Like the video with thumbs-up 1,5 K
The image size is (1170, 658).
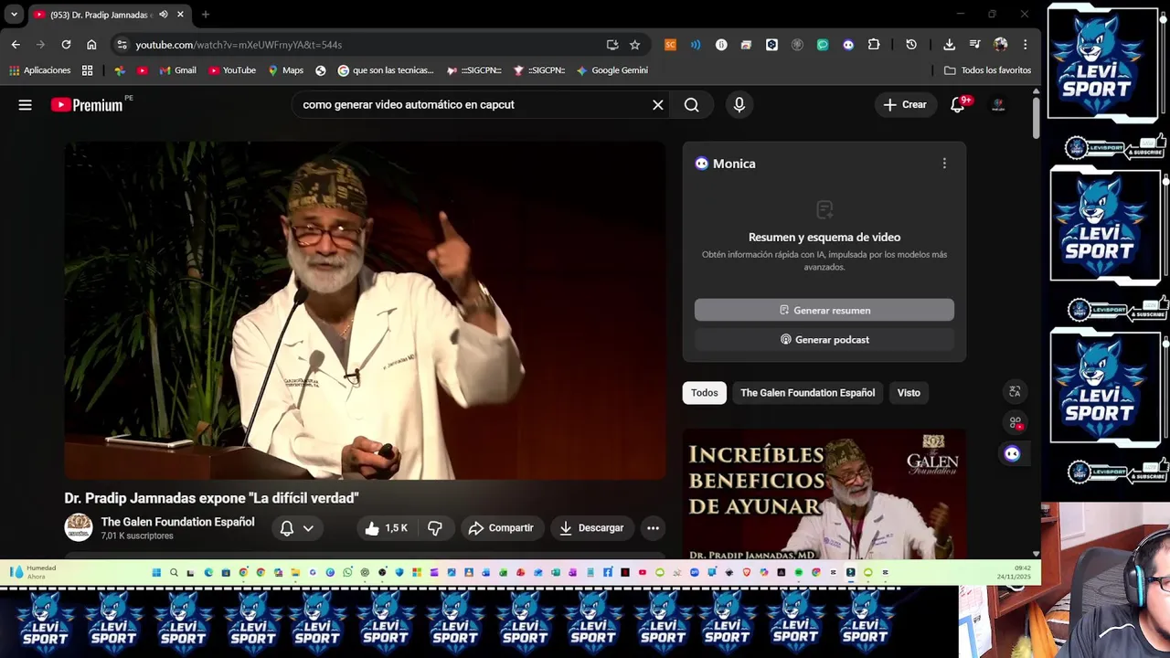[x=386, y=528]
